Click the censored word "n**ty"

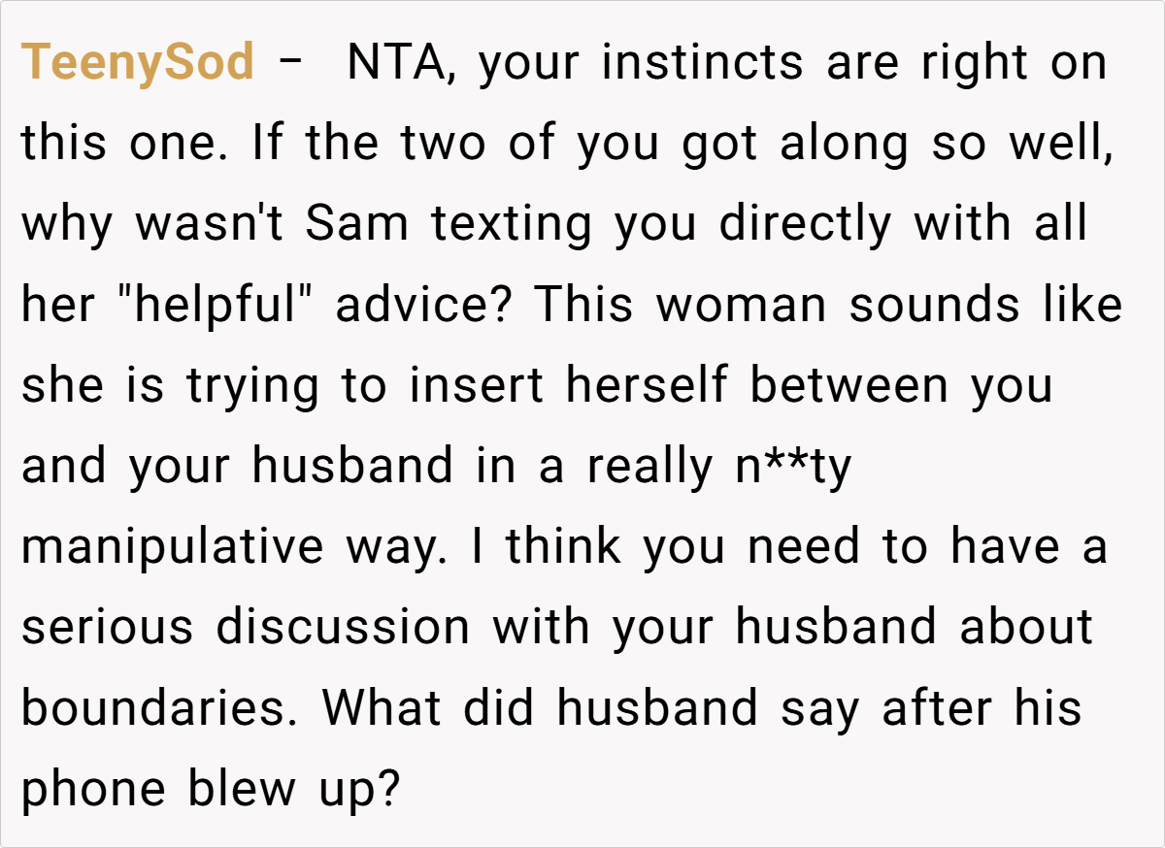782,468
